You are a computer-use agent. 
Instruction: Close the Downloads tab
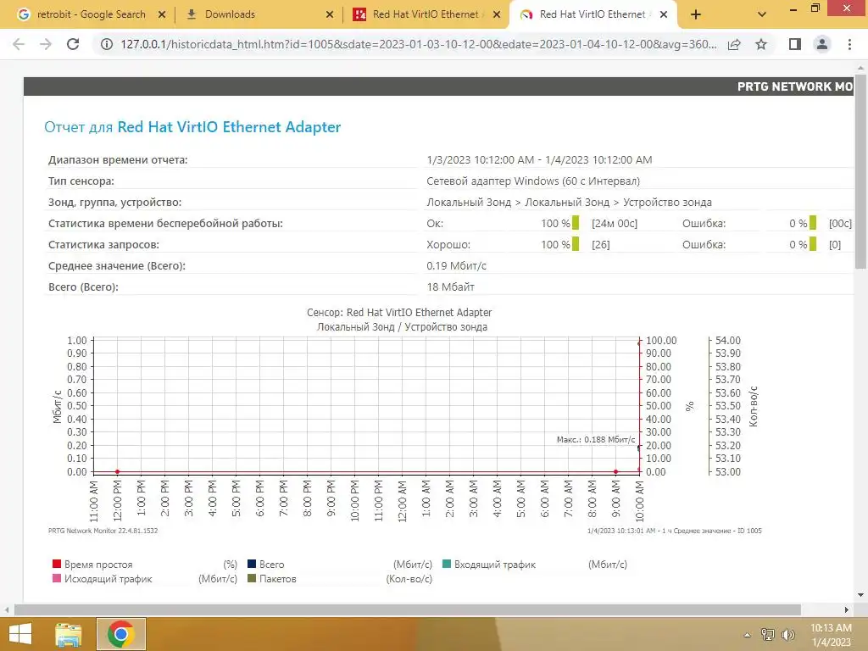pyautogui.click(x=330, y=15)
